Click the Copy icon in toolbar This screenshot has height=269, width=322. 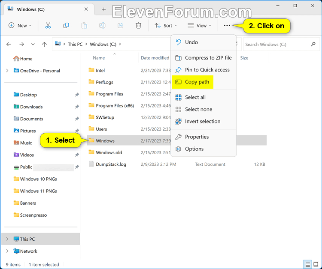tap(66, 26)
